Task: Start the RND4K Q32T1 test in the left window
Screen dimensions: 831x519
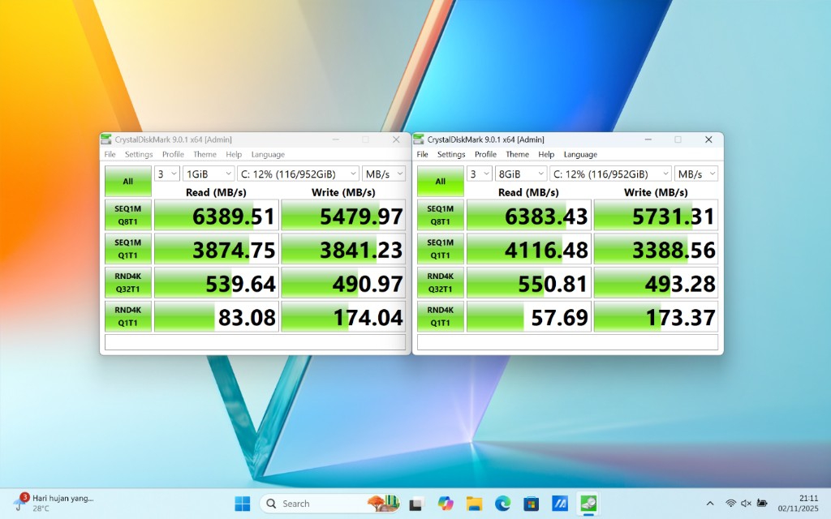Action: click(128, 283)
